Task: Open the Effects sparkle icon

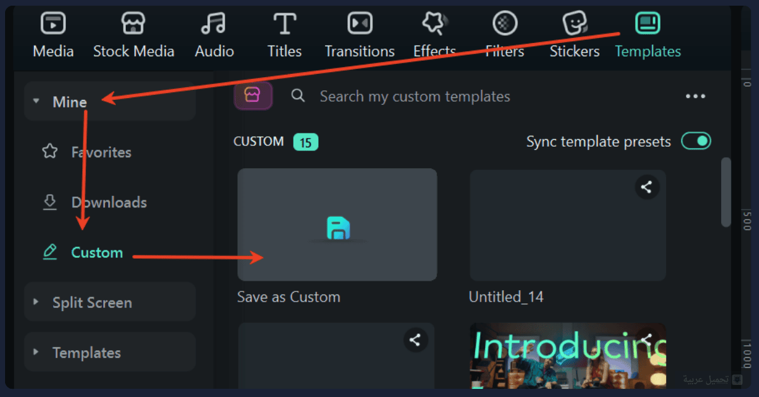Action: (435, 24)
